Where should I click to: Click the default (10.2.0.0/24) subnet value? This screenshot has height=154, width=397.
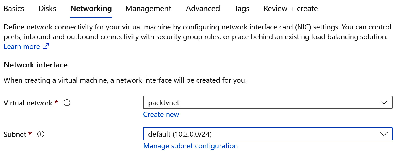tap(180, 134)
